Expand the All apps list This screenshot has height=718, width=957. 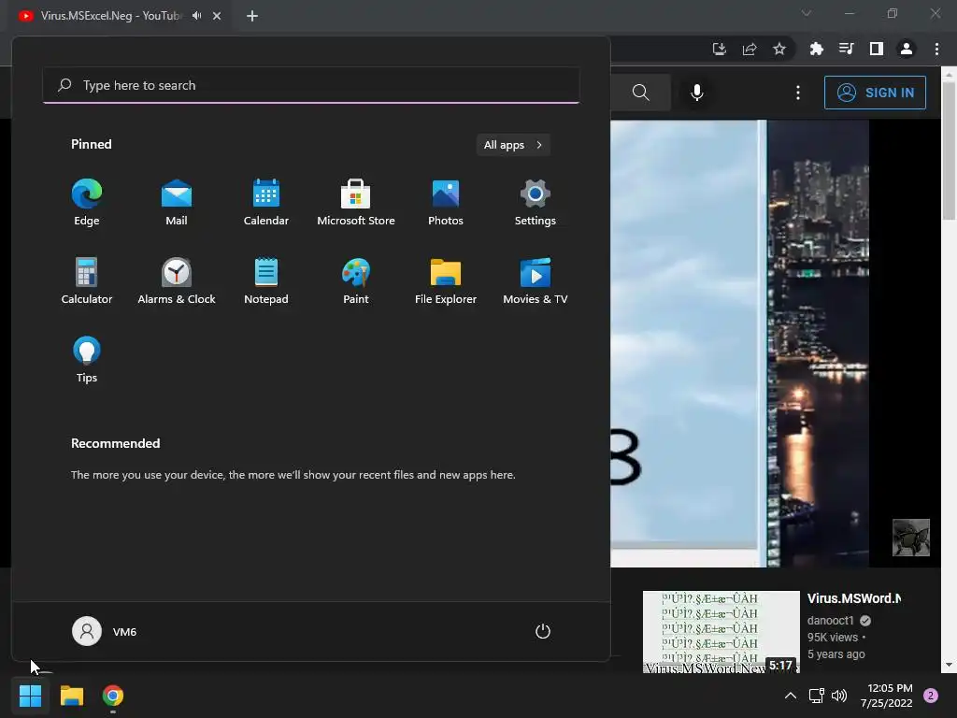(513, 145)
